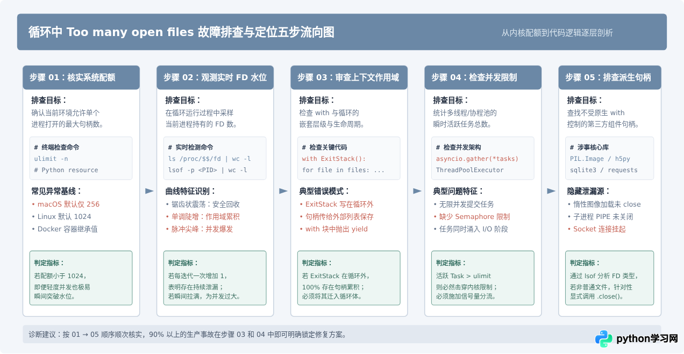Click the comment "# Python resource"
This screenshot has height=354, width=684.
[66, 170]
